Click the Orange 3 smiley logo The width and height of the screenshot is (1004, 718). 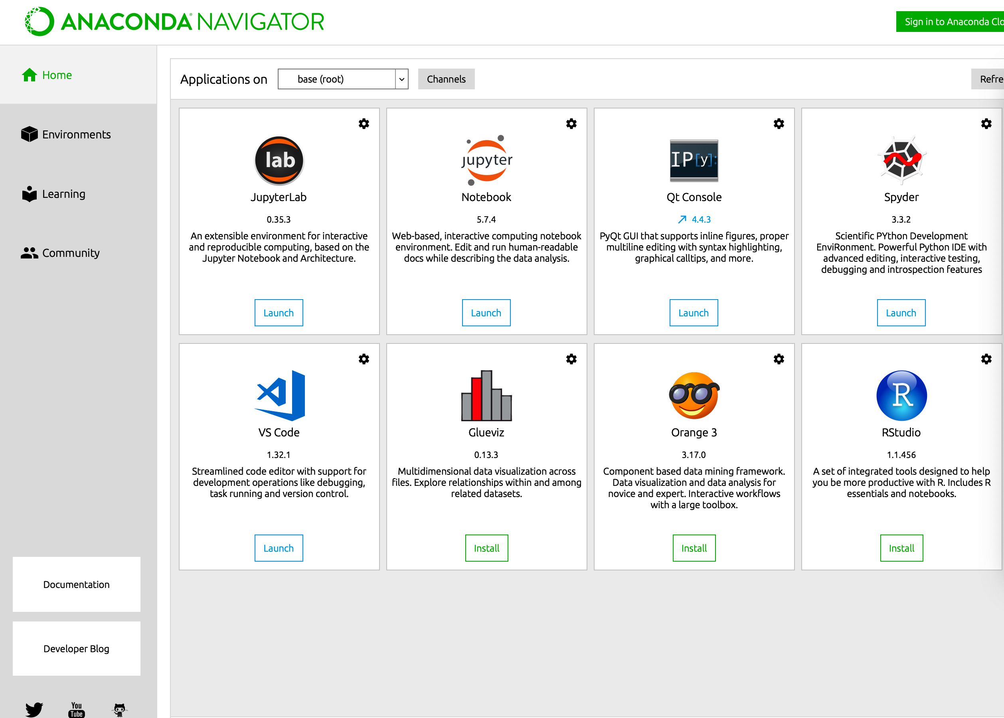[x=694, y=395]
